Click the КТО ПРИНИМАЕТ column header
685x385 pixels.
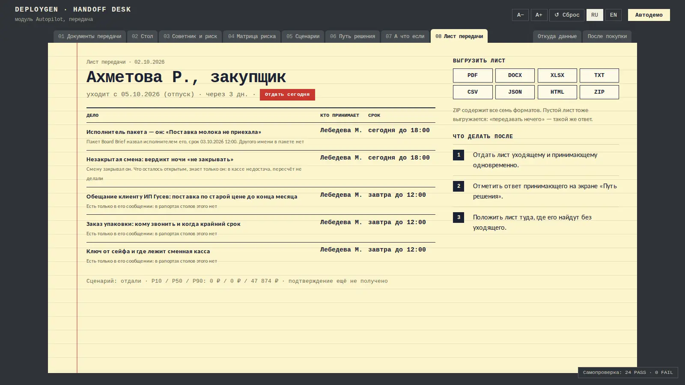(340, 115)
